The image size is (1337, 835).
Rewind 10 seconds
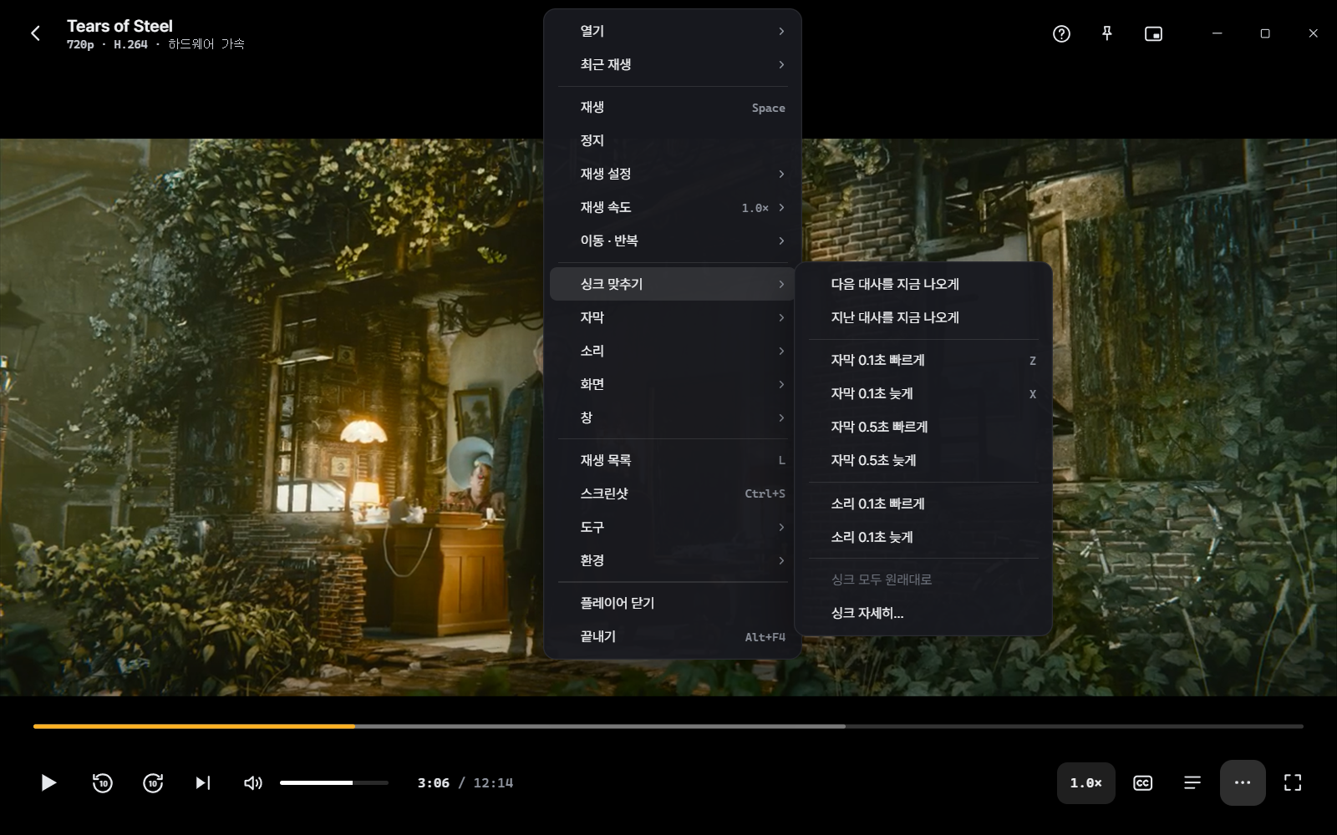pos(102,782)
